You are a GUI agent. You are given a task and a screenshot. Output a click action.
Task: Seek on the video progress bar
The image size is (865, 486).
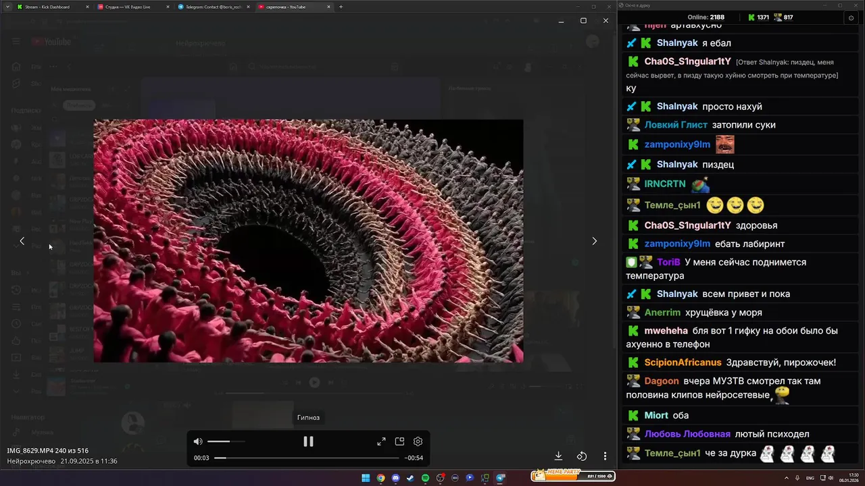pos(308,458)
